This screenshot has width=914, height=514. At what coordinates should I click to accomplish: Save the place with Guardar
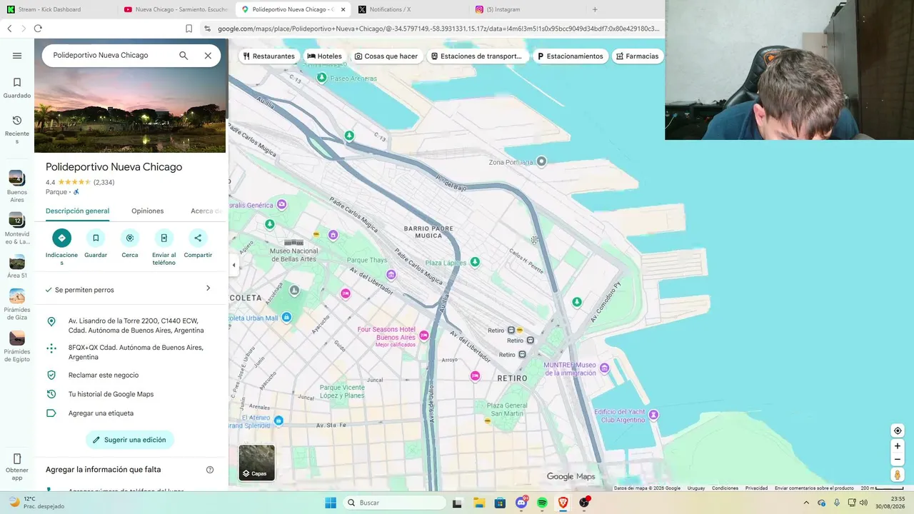[96, 244]
